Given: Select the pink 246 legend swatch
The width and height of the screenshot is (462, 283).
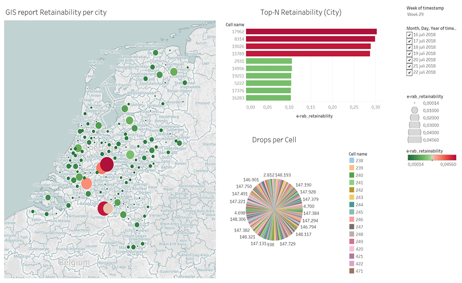Looking at the screenshot, I should click(x=352, y=219).
